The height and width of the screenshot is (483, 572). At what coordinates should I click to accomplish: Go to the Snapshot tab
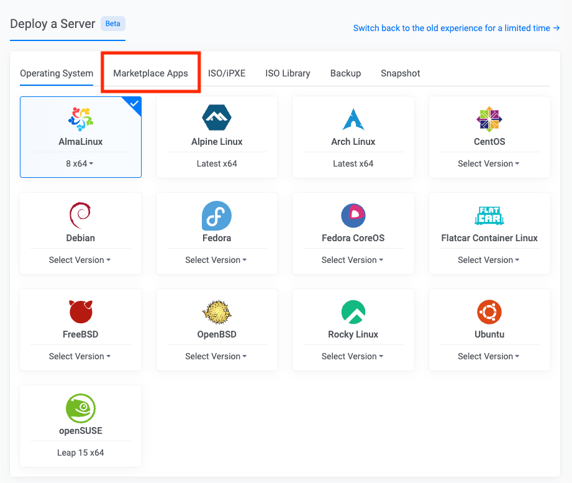pos(400,73)
